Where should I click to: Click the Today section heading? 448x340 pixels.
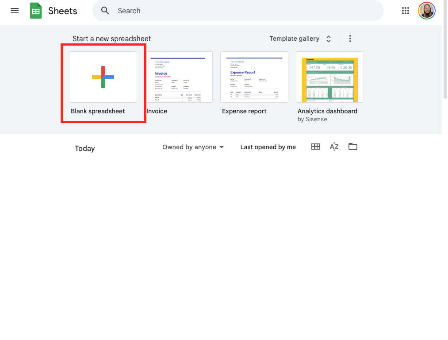pos(85,148)
